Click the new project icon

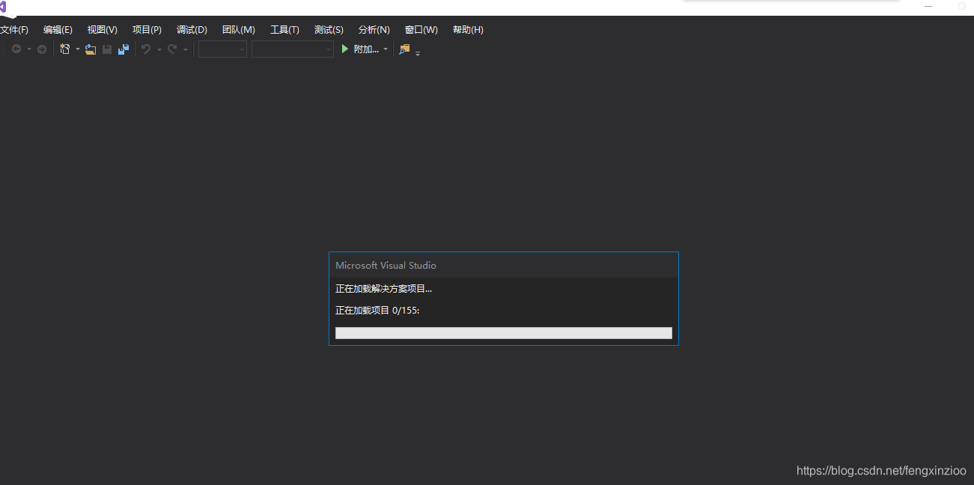(x=65, y=49)
